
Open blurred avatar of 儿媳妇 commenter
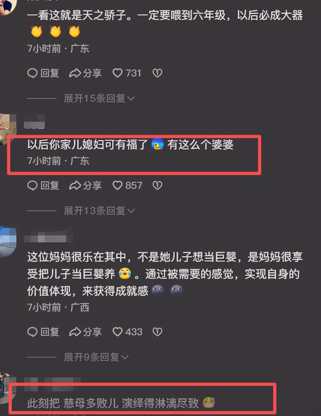tap(8, 129)
